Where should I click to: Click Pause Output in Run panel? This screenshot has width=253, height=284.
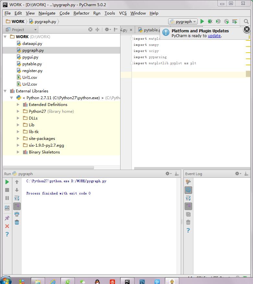pyautogui.click(x=7, y=198)
